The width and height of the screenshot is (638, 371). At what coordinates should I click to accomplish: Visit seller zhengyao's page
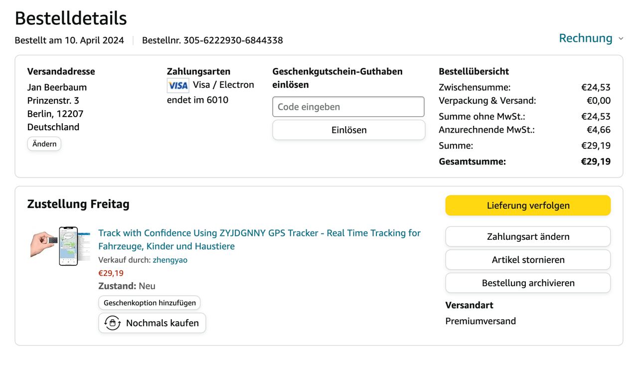click(170, 260)
